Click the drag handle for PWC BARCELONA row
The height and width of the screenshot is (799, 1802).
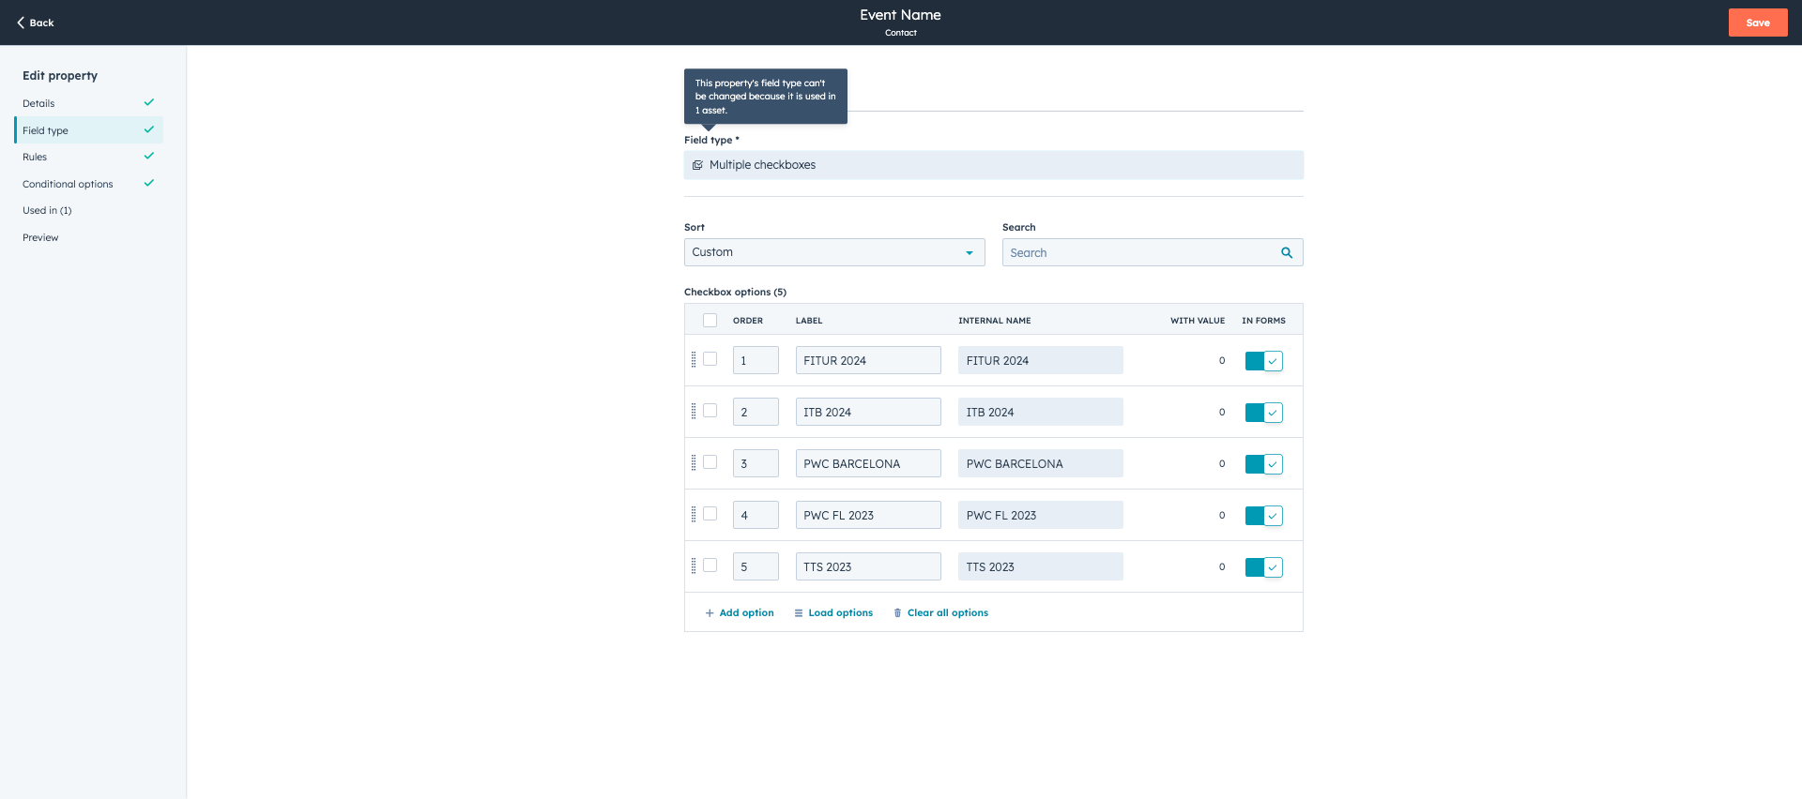click(694, 462)
